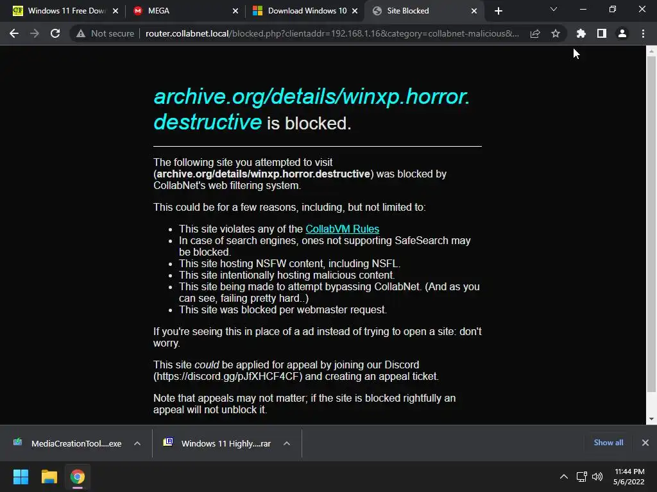The image size is (657, 492).
Task: Show hidden system tray icons
Action: coord(564,477)
